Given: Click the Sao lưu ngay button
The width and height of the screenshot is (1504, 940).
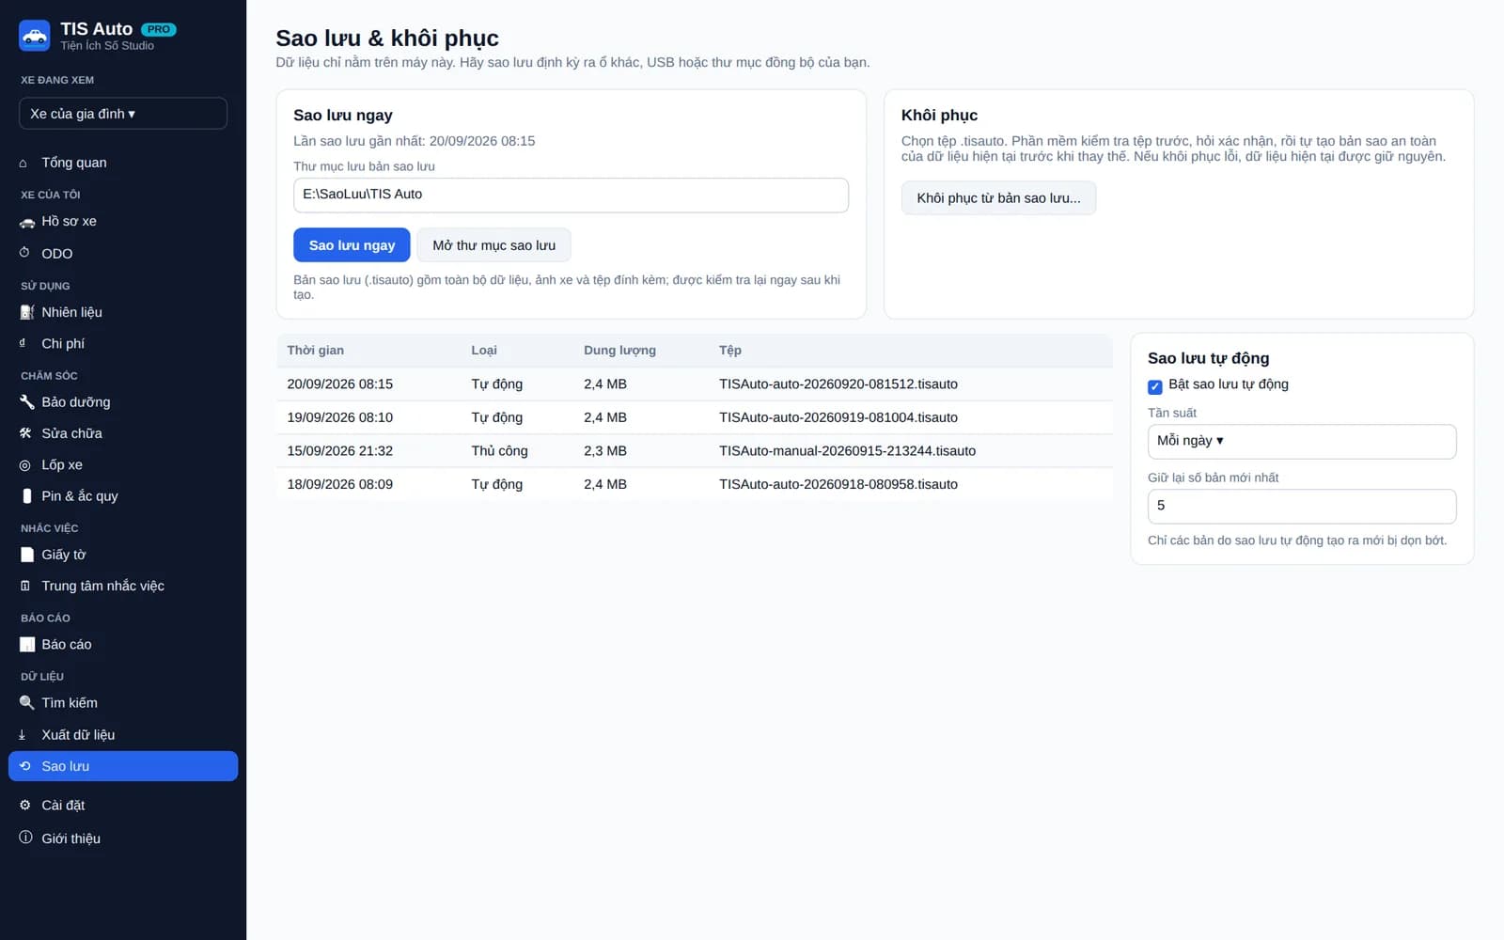Looking at the screenshot, I should click(x=352, y=245).
